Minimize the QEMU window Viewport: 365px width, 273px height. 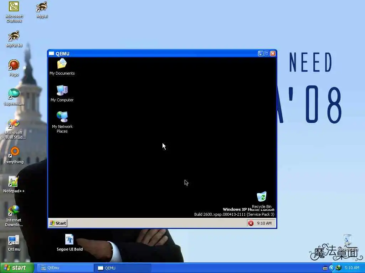click(x=261, y=54)
